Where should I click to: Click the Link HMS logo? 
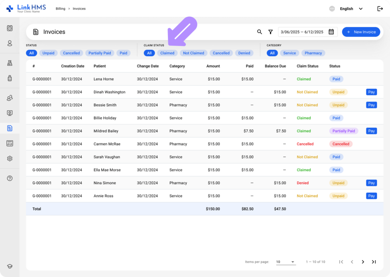tap(26, 8)
